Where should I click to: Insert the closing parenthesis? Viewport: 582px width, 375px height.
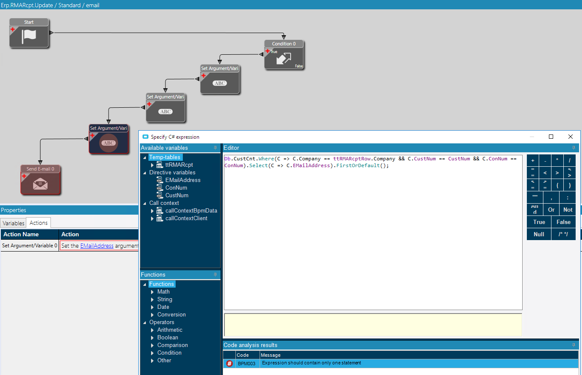(x=570, y=185)
